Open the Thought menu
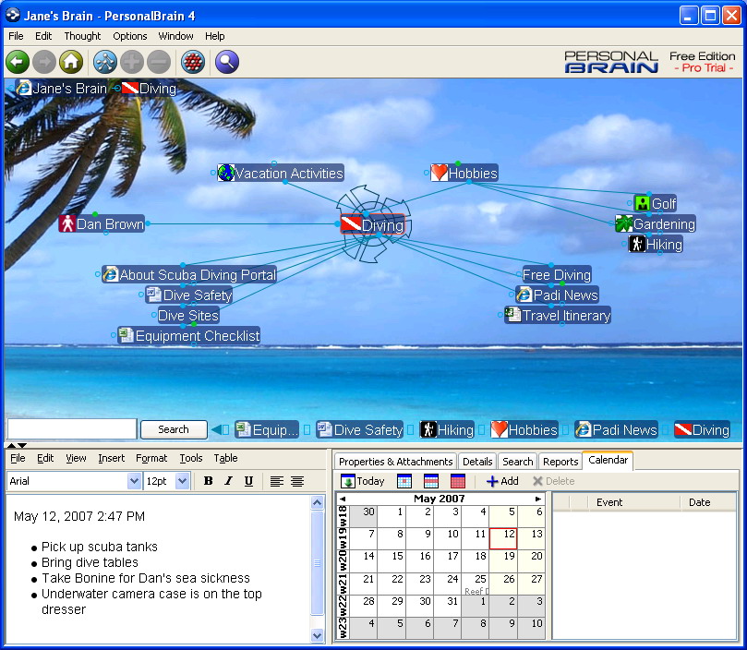This screenshot has height=650, width=747. [x=82, y=36]
